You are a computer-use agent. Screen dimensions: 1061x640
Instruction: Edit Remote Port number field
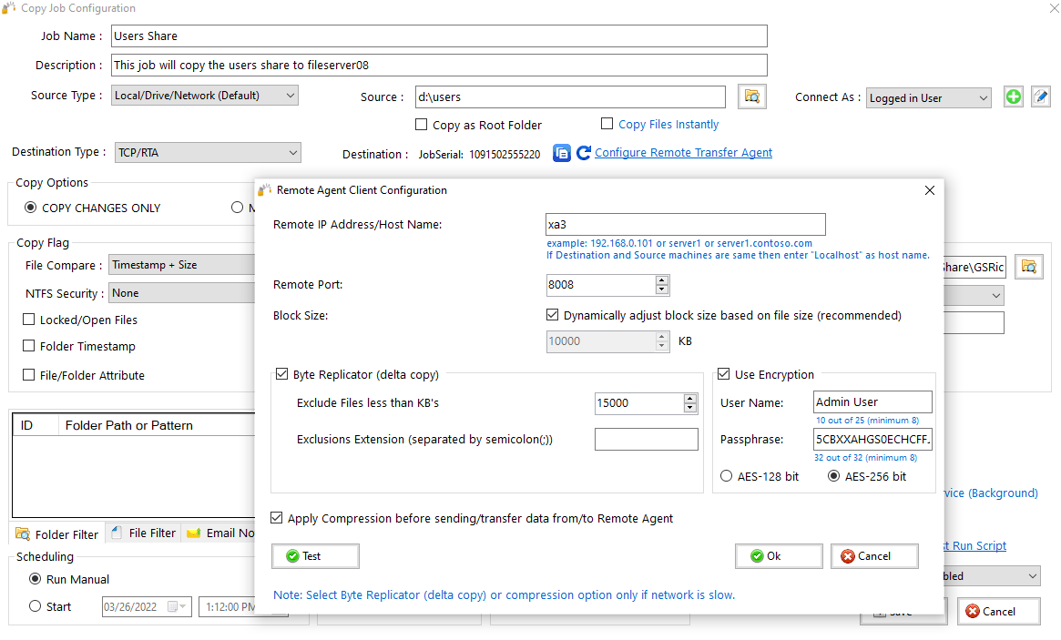click(x=601, y=285)
